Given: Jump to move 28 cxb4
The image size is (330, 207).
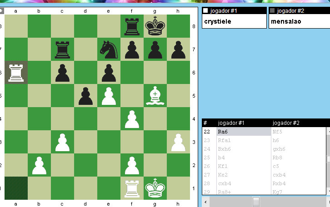Looking at the screenshot, I should tap(225, 183).
